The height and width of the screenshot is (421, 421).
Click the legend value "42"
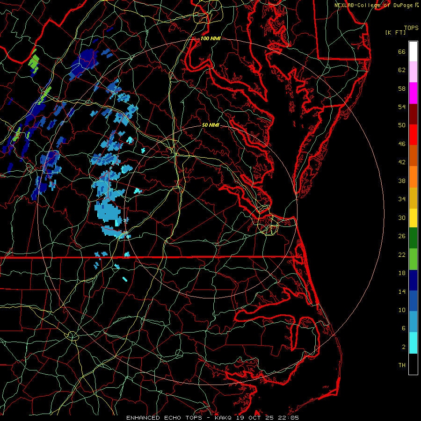[402, 162]
